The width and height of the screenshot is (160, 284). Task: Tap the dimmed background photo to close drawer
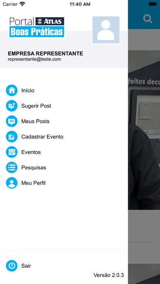click(144, 130)
